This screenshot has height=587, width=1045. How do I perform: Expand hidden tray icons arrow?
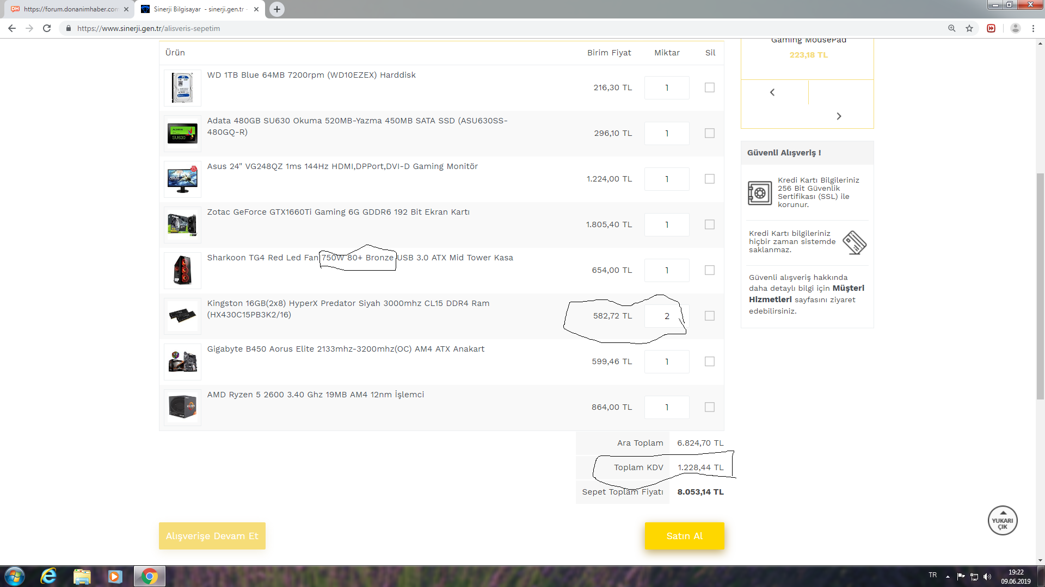(948, 577)
